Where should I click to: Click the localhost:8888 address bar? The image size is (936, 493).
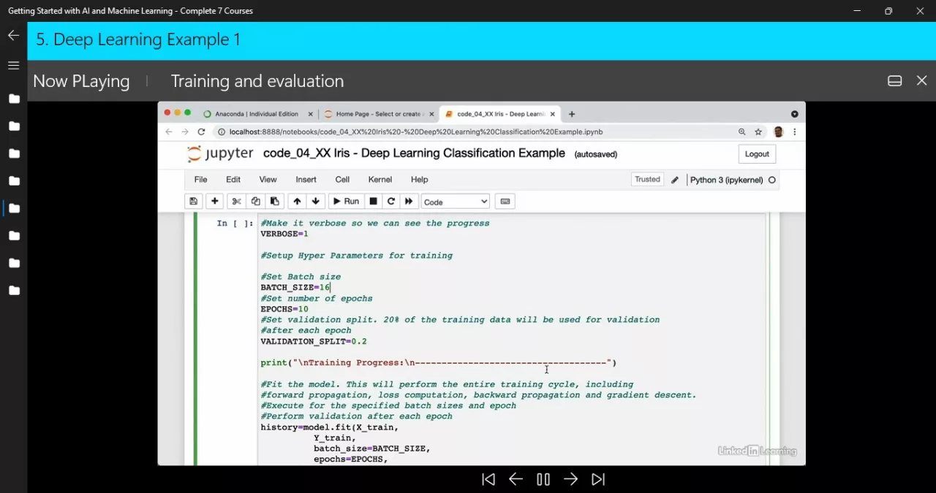(475, 132)
